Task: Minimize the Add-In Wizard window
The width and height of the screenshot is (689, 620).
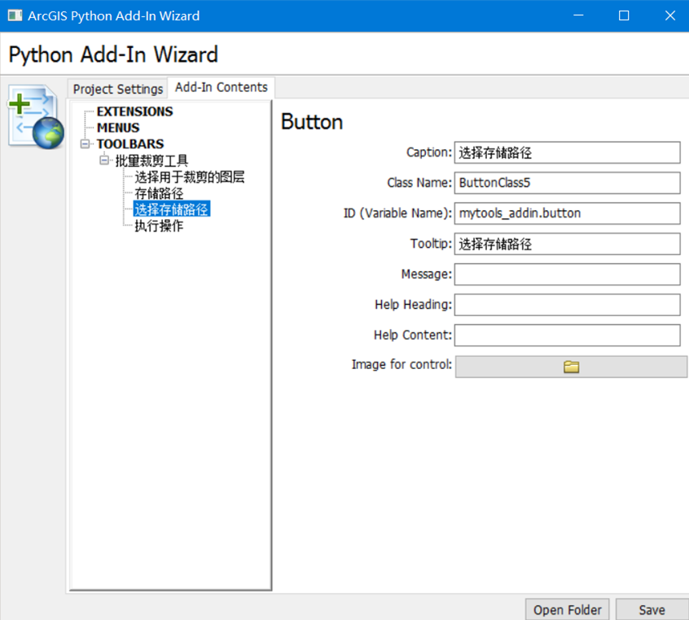Action: coord(578,15)
